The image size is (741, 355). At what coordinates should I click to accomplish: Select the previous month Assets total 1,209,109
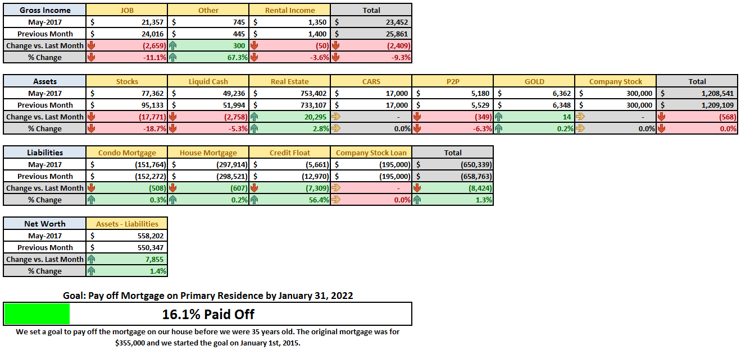697,105
